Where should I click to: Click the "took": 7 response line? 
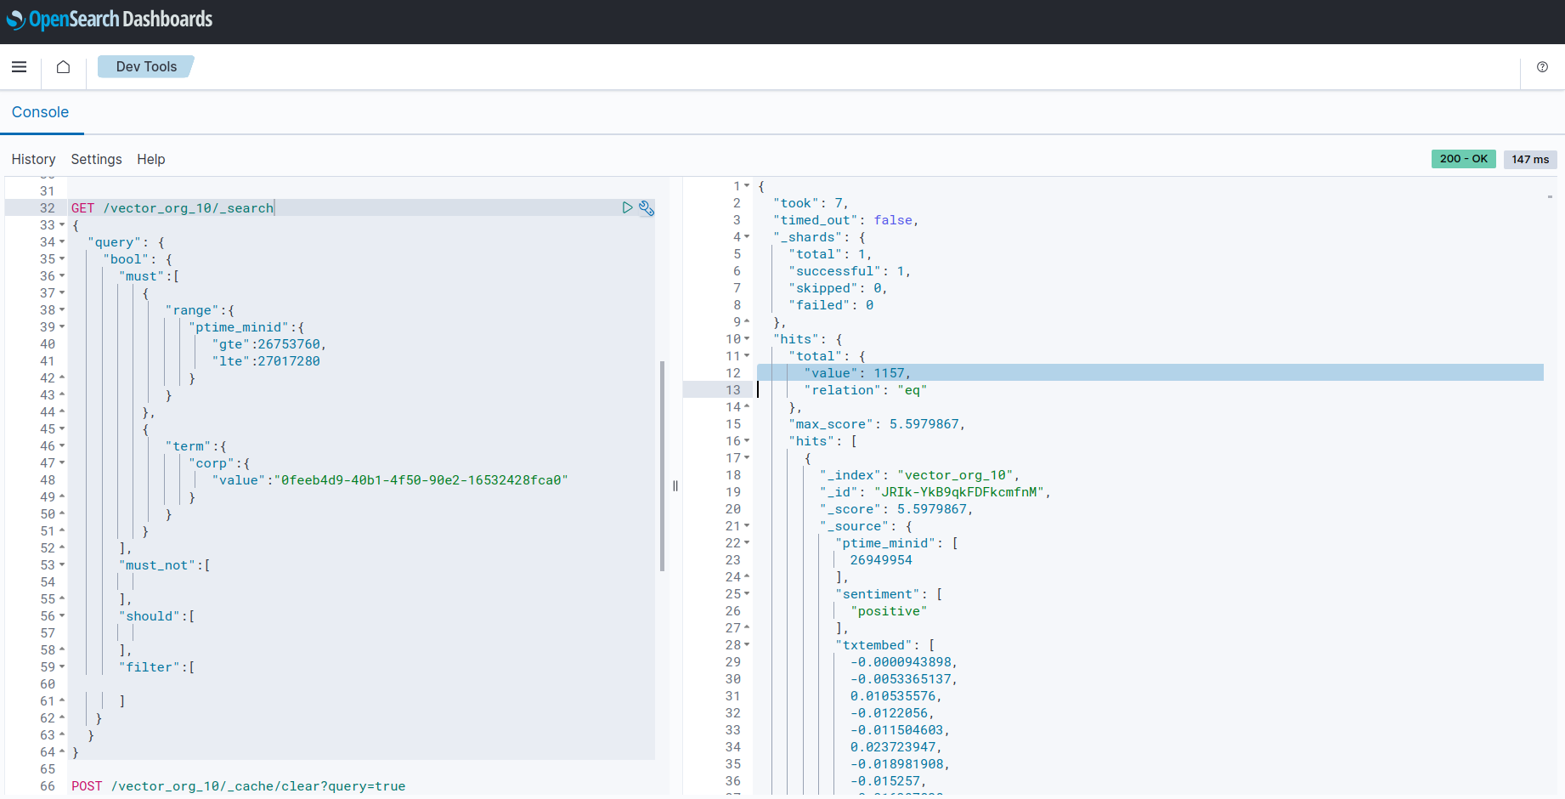[x=811, y=203]
